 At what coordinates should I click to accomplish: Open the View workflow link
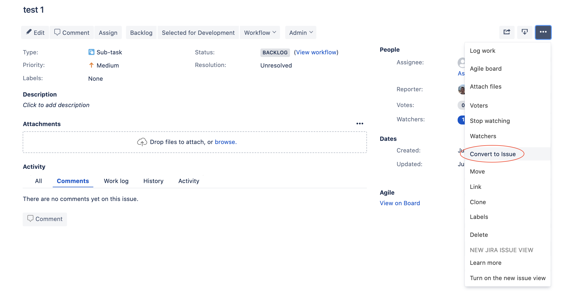pos(316,52)
